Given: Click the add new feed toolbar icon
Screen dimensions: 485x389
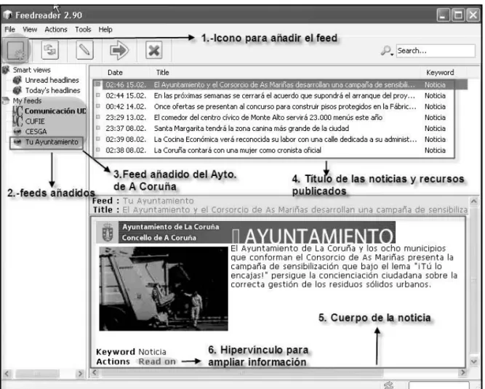Looking at the screenshot, I should pyautogui.click(x=16, y=50).
